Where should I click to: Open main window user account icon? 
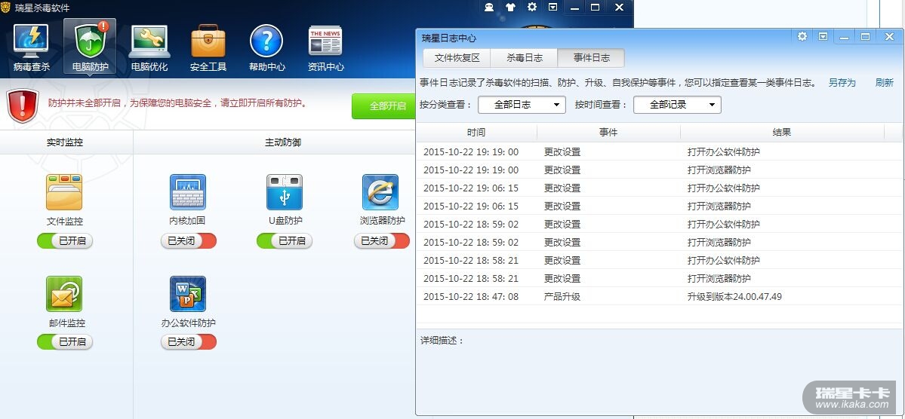(489, 7)
